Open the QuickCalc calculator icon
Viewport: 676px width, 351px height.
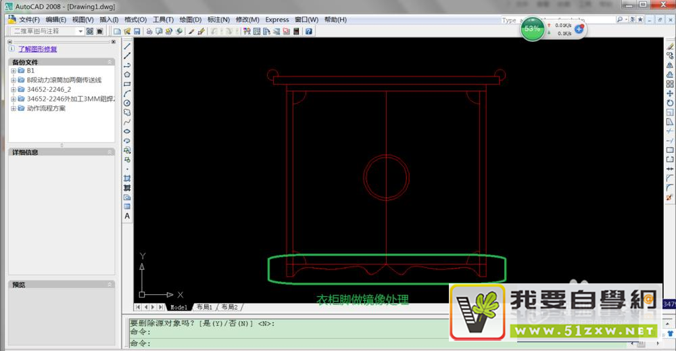(296, 31)
